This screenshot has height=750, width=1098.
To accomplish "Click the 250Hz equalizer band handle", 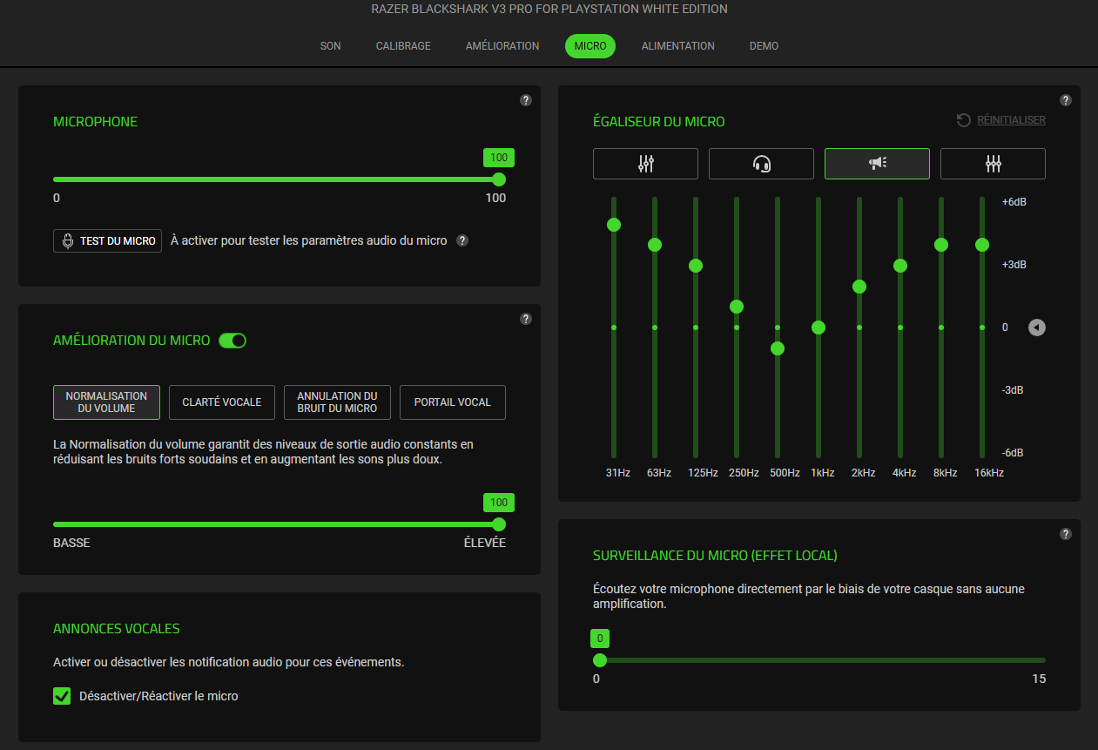I will point(737,307).
